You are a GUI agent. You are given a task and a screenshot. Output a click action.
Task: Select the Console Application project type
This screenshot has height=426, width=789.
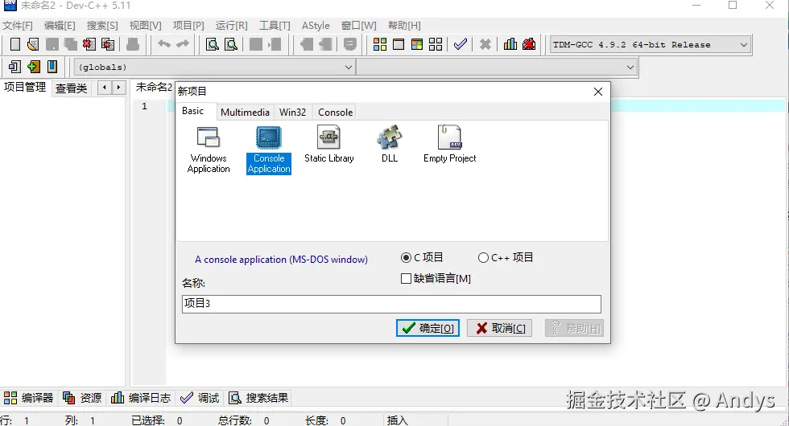coord(269,150)
